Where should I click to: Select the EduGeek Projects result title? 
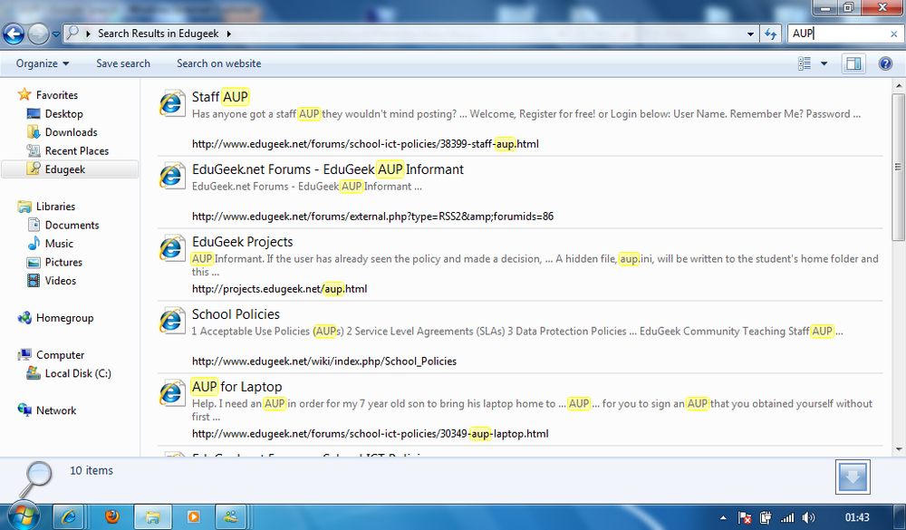[x=242, y=242]
